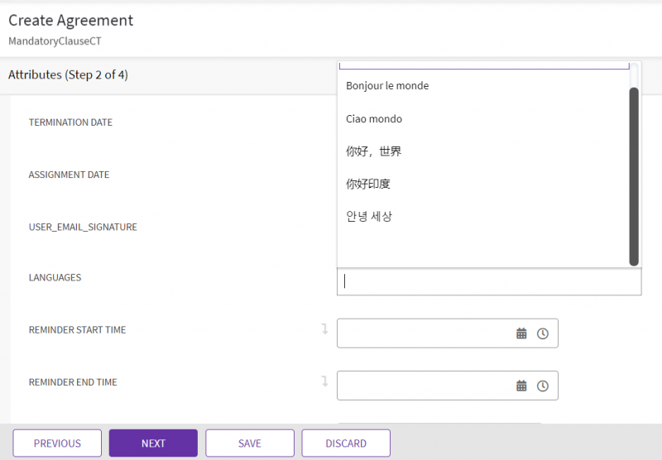Save the agreement draft
This screenshot has width=662, height=460.
[250, 443]
